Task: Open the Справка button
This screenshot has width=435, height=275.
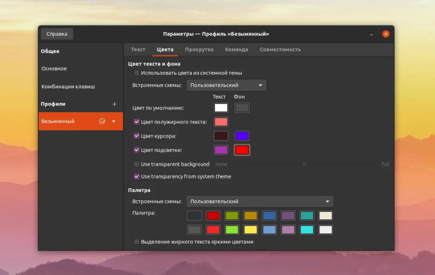Action: pos(56,34)
